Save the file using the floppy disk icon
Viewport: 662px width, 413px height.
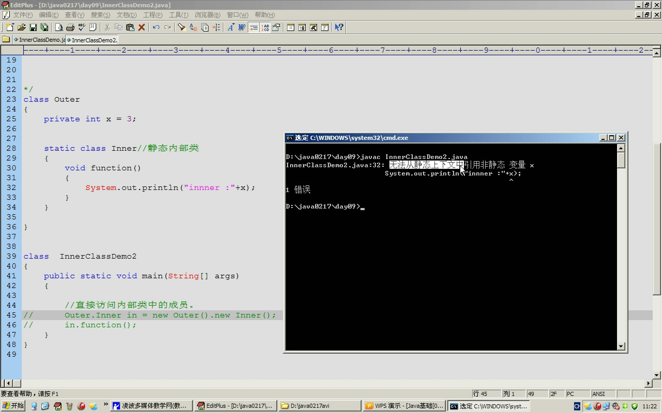click(x=33, y=27)
